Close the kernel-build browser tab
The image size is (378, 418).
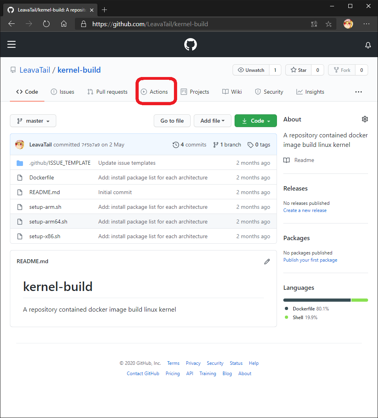coord(92,10)
